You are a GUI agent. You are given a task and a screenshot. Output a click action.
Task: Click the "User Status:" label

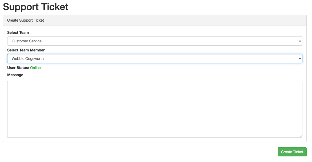18,68
